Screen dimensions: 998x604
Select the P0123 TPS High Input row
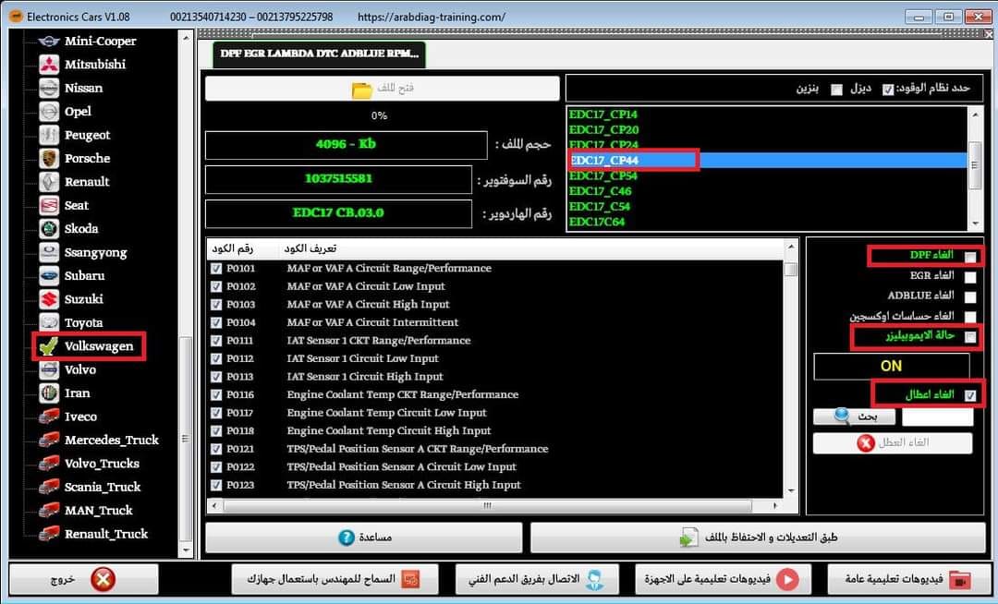[x=495, y=485]
